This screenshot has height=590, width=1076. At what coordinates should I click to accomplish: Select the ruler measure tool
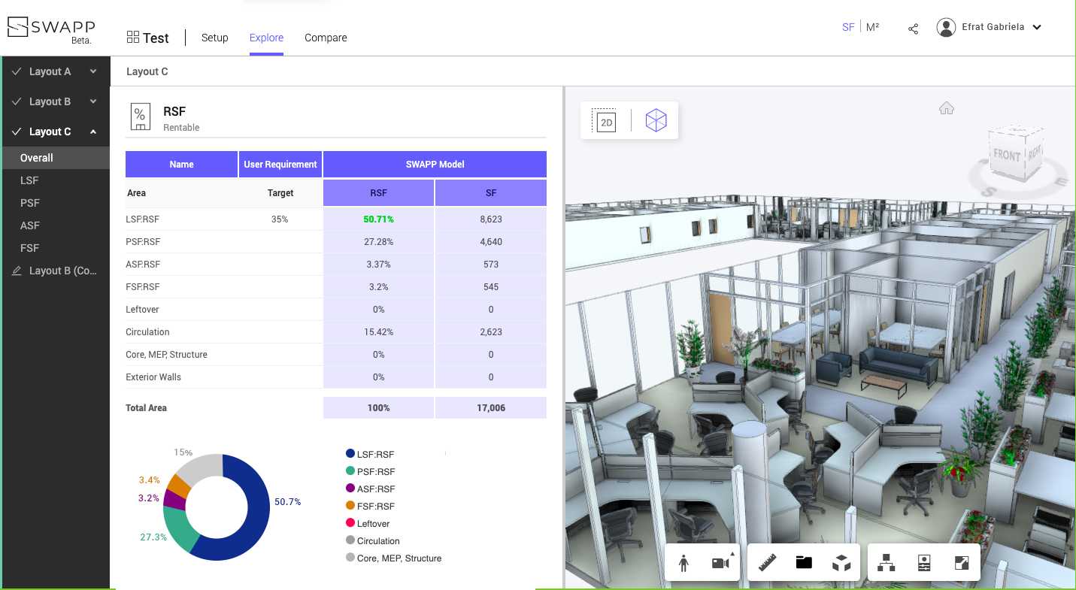(x=767, y=563)
